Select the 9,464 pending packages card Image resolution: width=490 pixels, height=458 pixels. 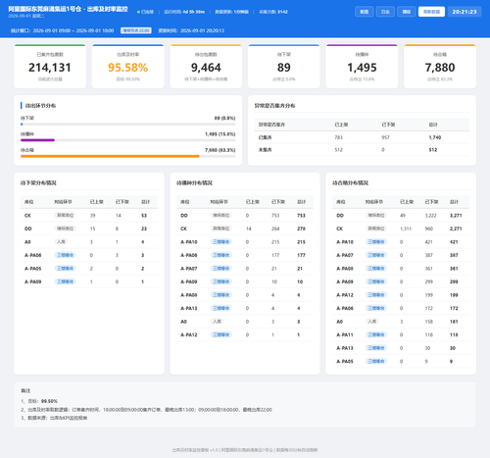click(x=206, y=67)
